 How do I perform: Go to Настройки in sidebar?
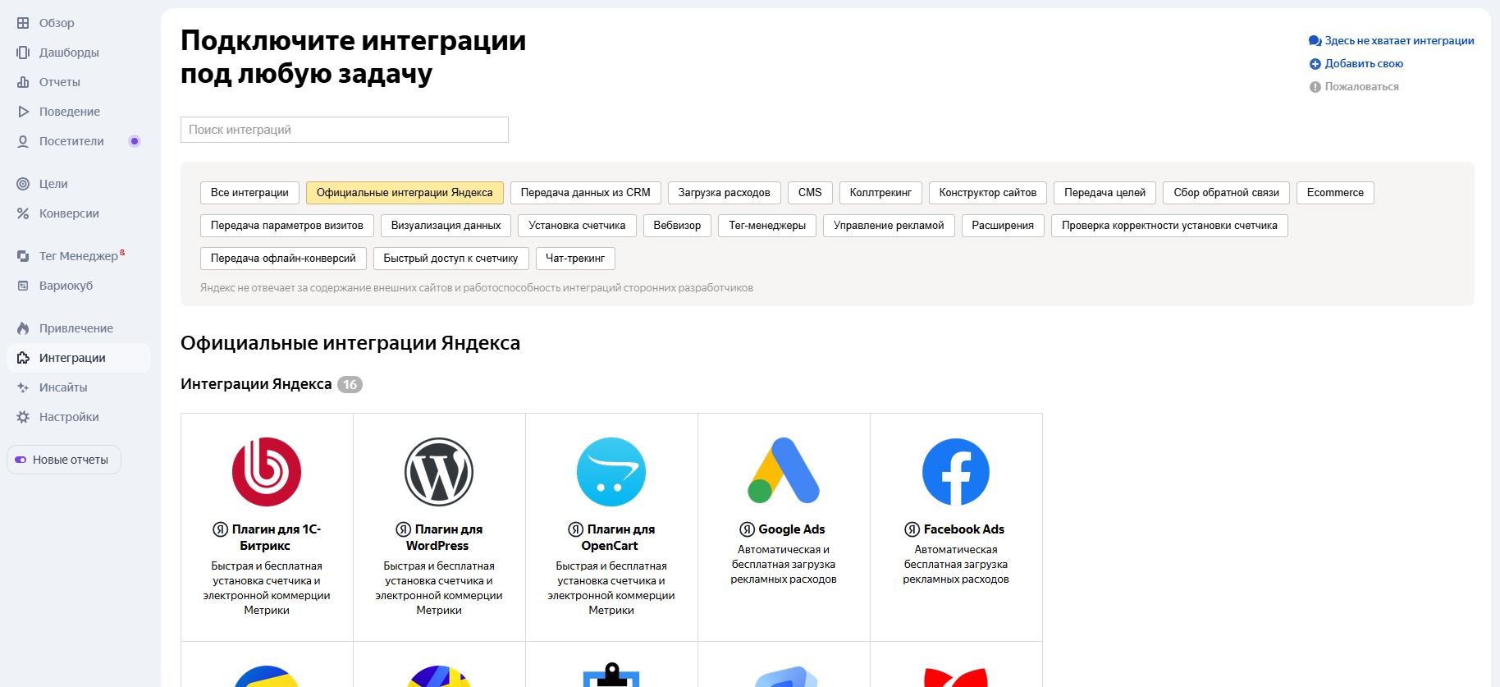point(69,417)
